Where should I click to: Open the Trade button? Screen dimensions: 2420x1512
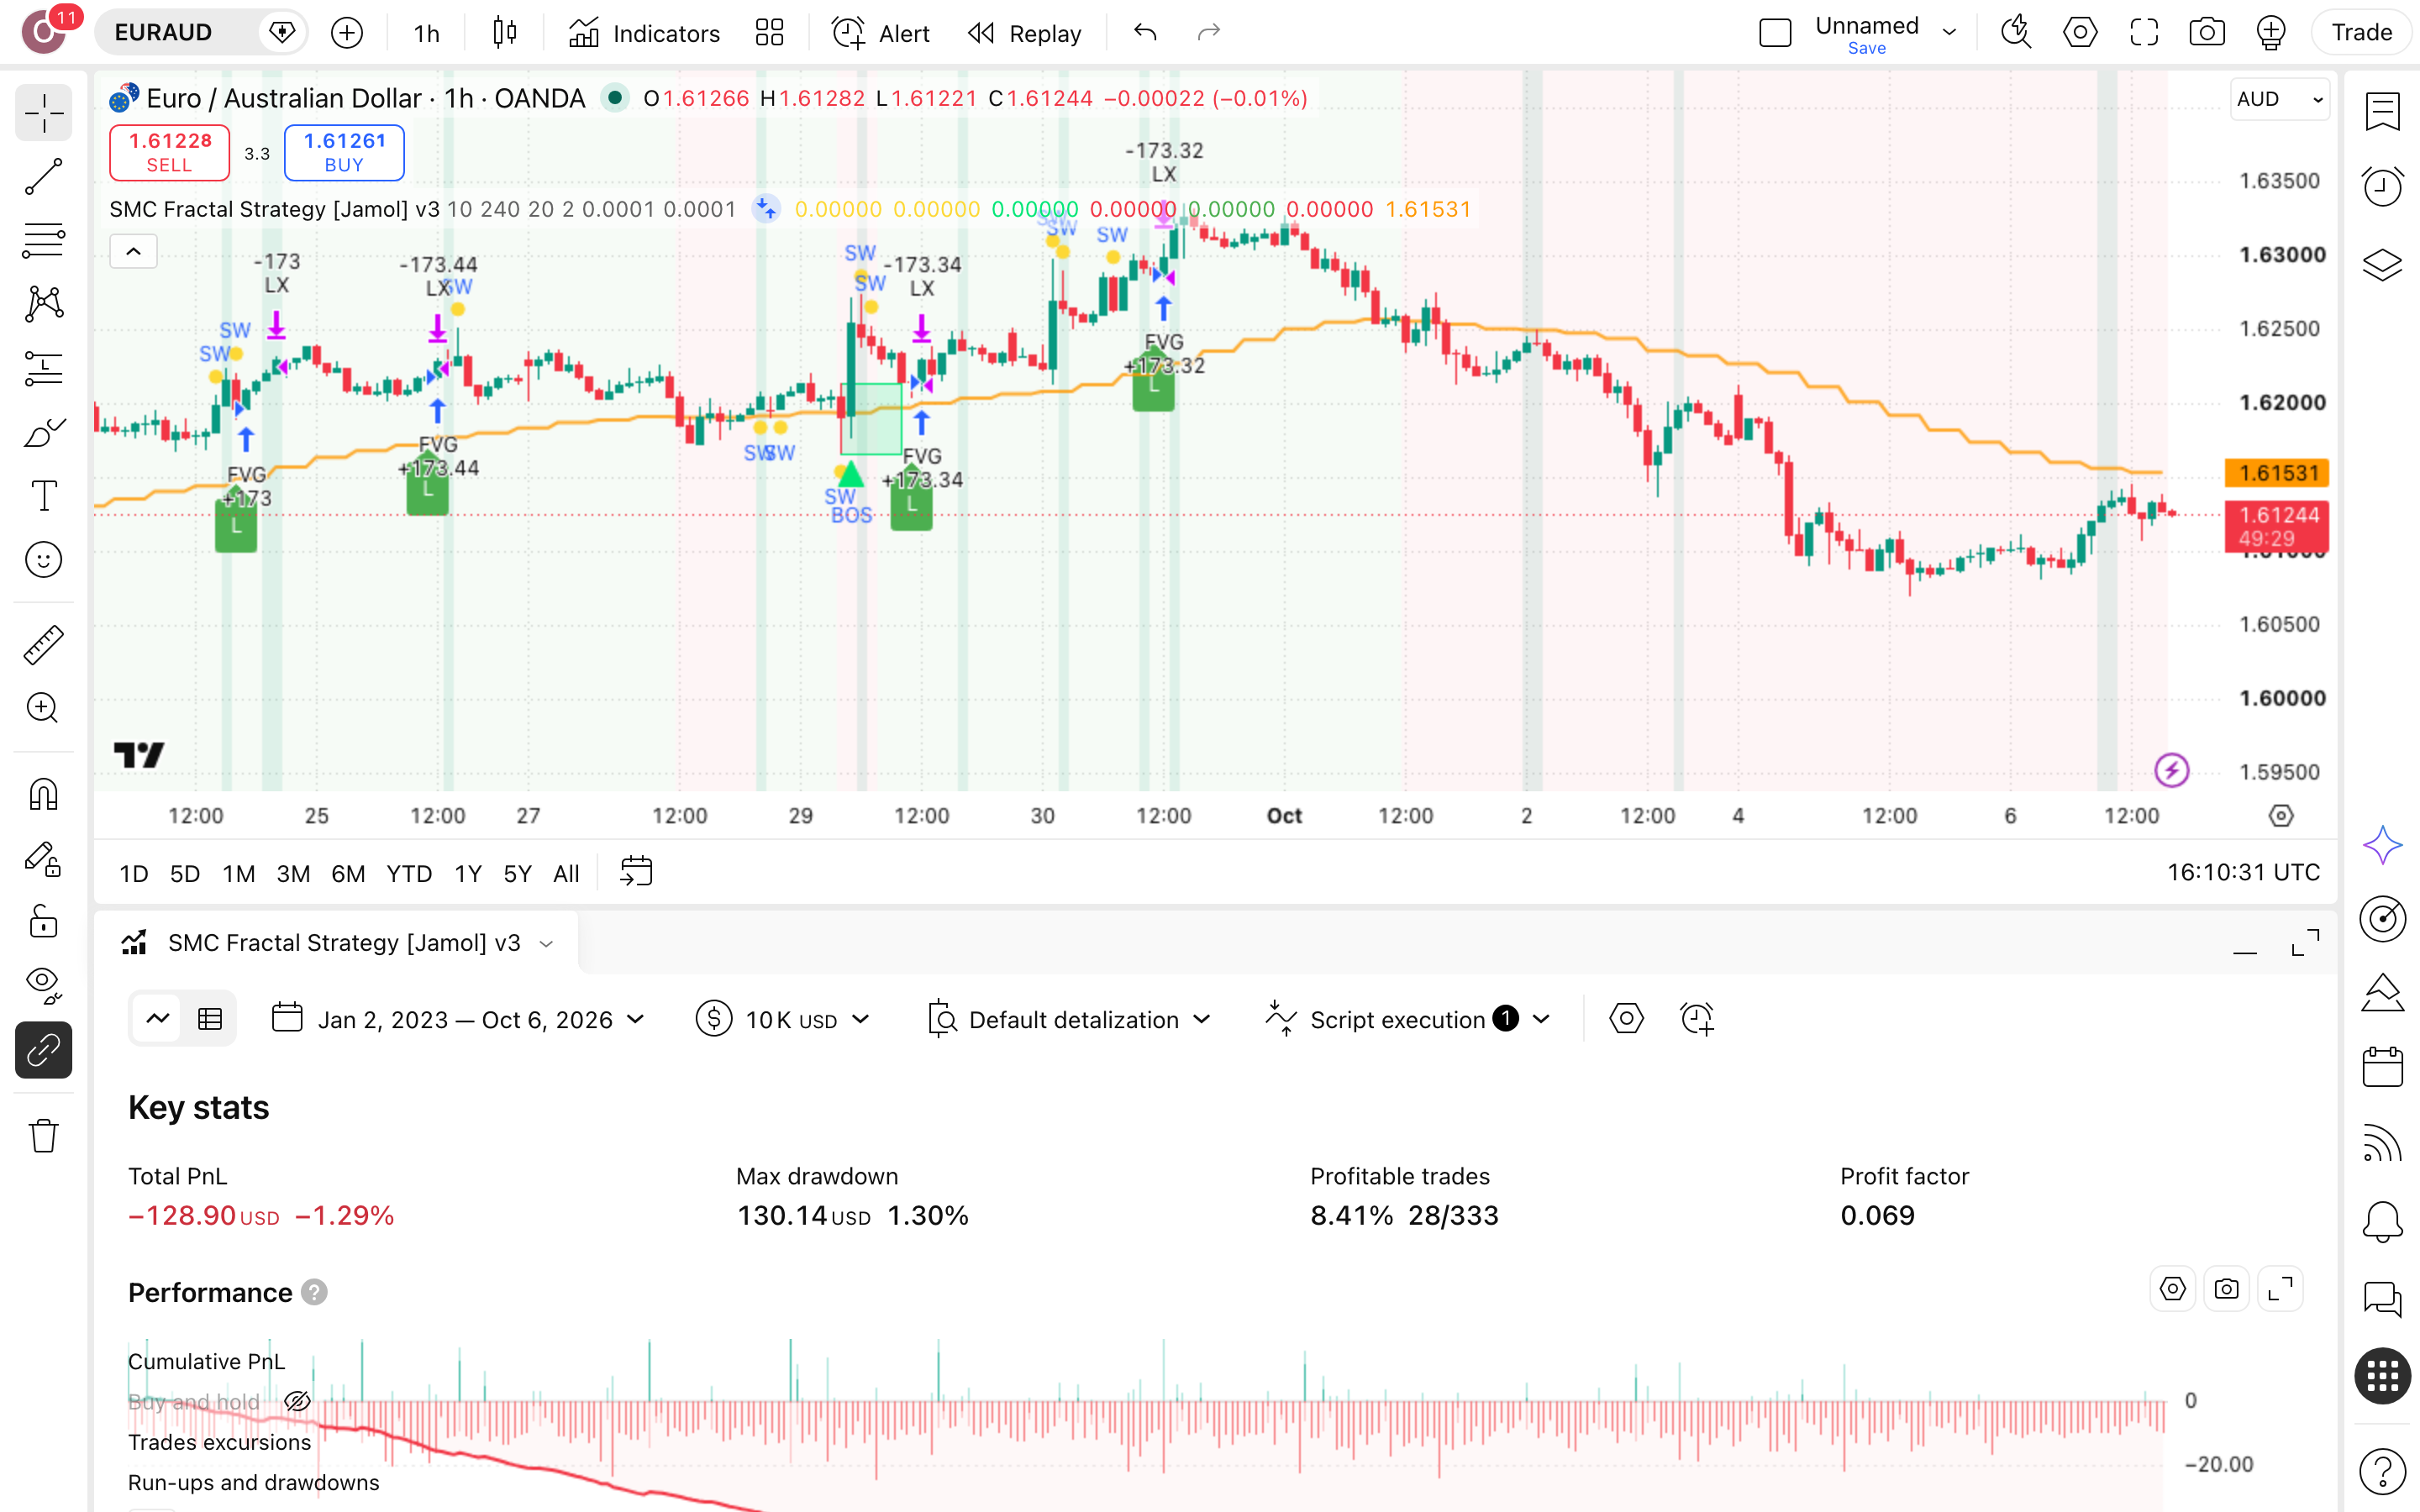pyautogui.click(x=2362, y=33)
